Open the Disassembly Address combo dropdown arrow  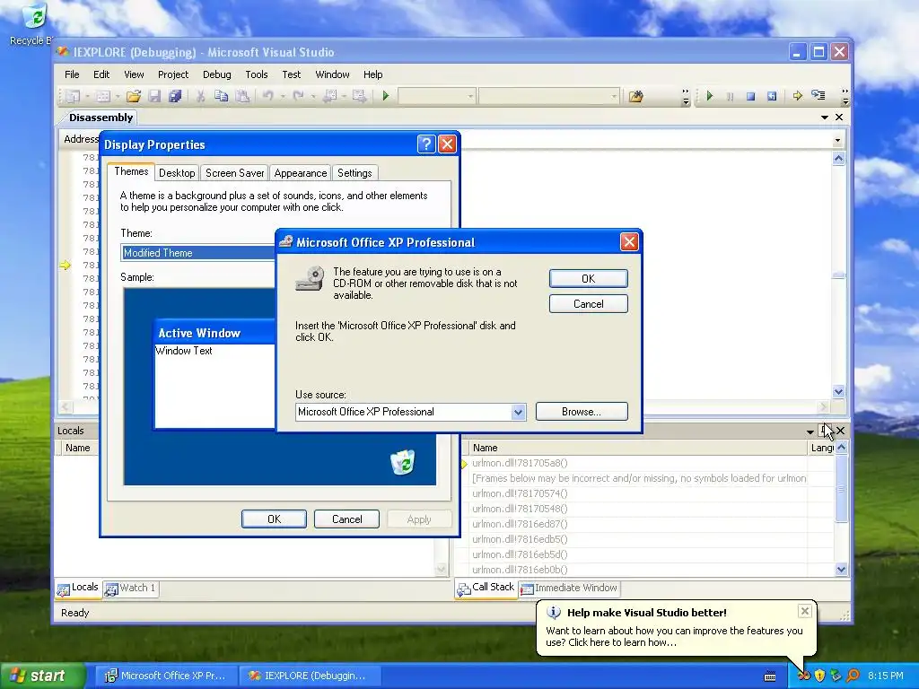(x=837, y=140)
